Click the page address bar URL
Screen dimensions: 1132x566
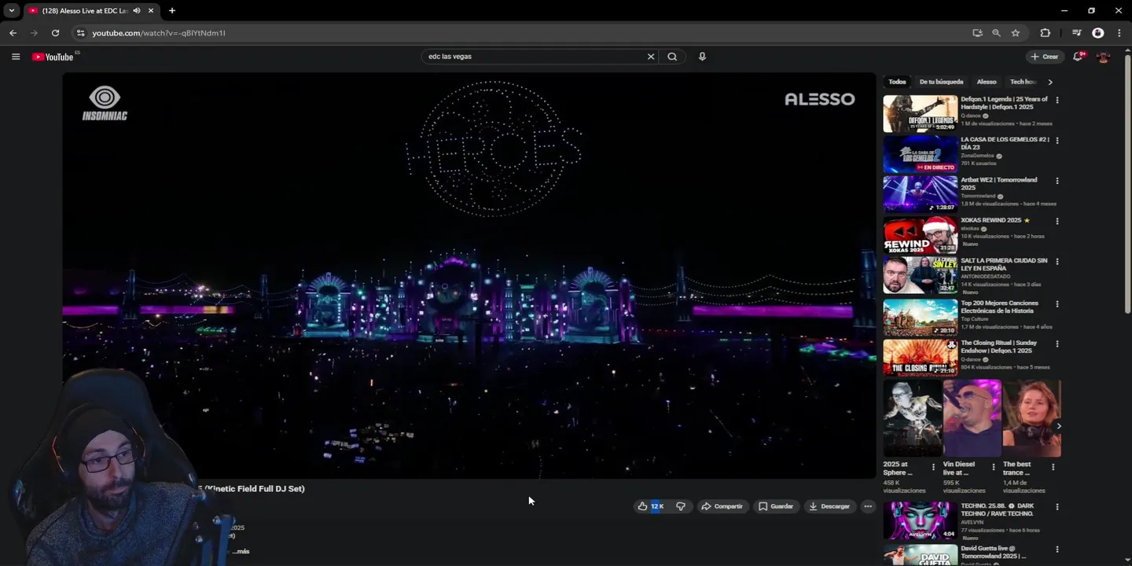pos(159,33)
